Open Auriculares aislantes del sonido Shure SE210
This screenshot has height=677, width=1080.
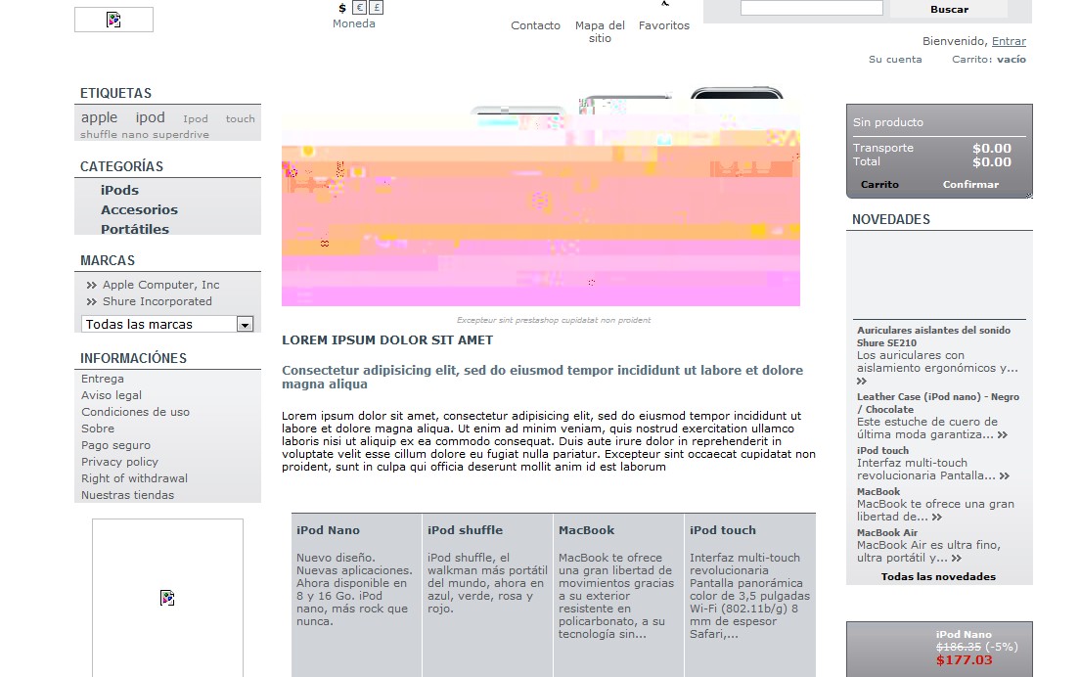click(933, 337)
